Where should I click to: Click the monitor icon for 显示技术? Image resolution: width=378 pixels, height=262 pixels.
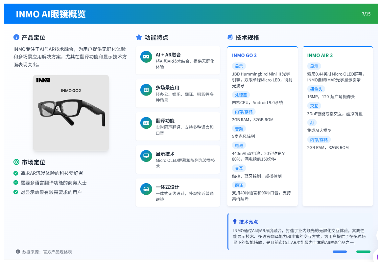tap(146, 156)
